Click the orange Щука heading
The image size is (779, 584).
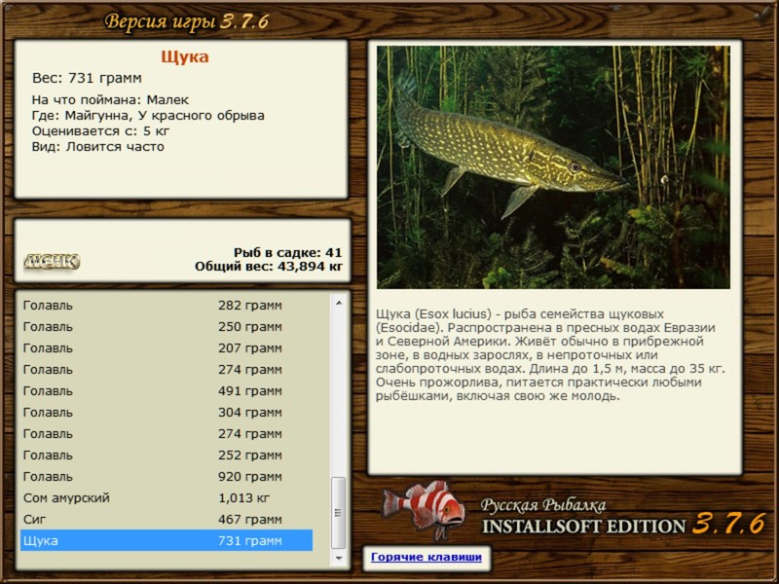click(185, 57)
